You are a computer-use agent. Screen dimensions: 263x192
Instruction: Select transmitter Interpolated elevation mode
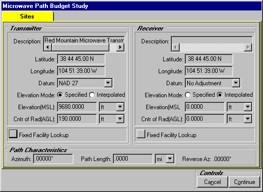tap(92, 95)
